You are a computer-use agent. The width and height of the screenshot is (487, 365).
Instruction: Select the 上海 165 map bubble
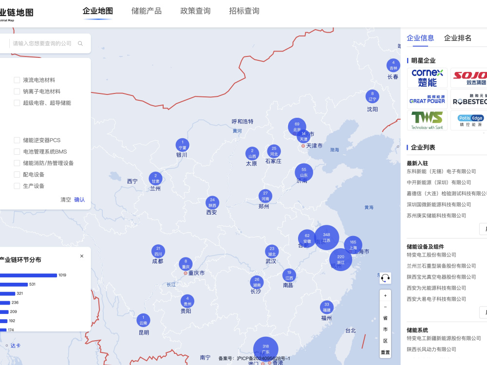(x=353, y=245)
